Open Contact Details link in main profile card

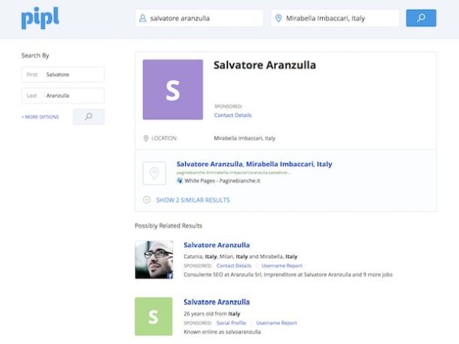point(233,115)
